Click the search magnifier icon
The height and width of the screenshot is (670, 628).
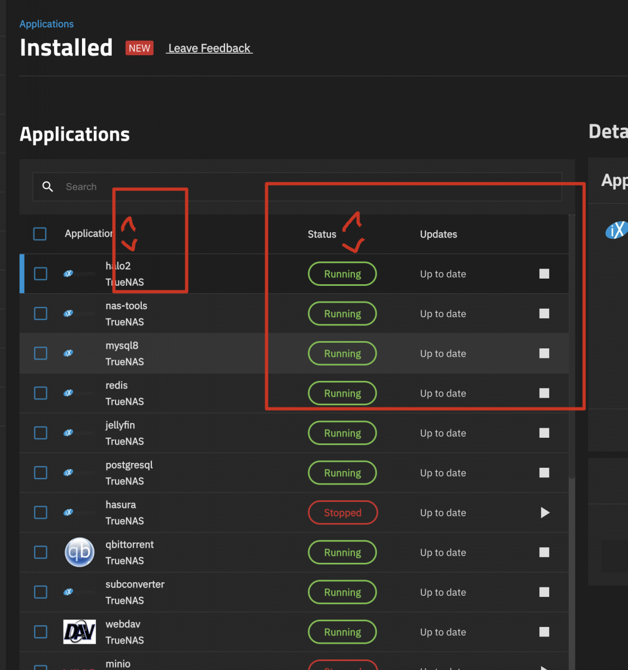(x=48, y=186)
